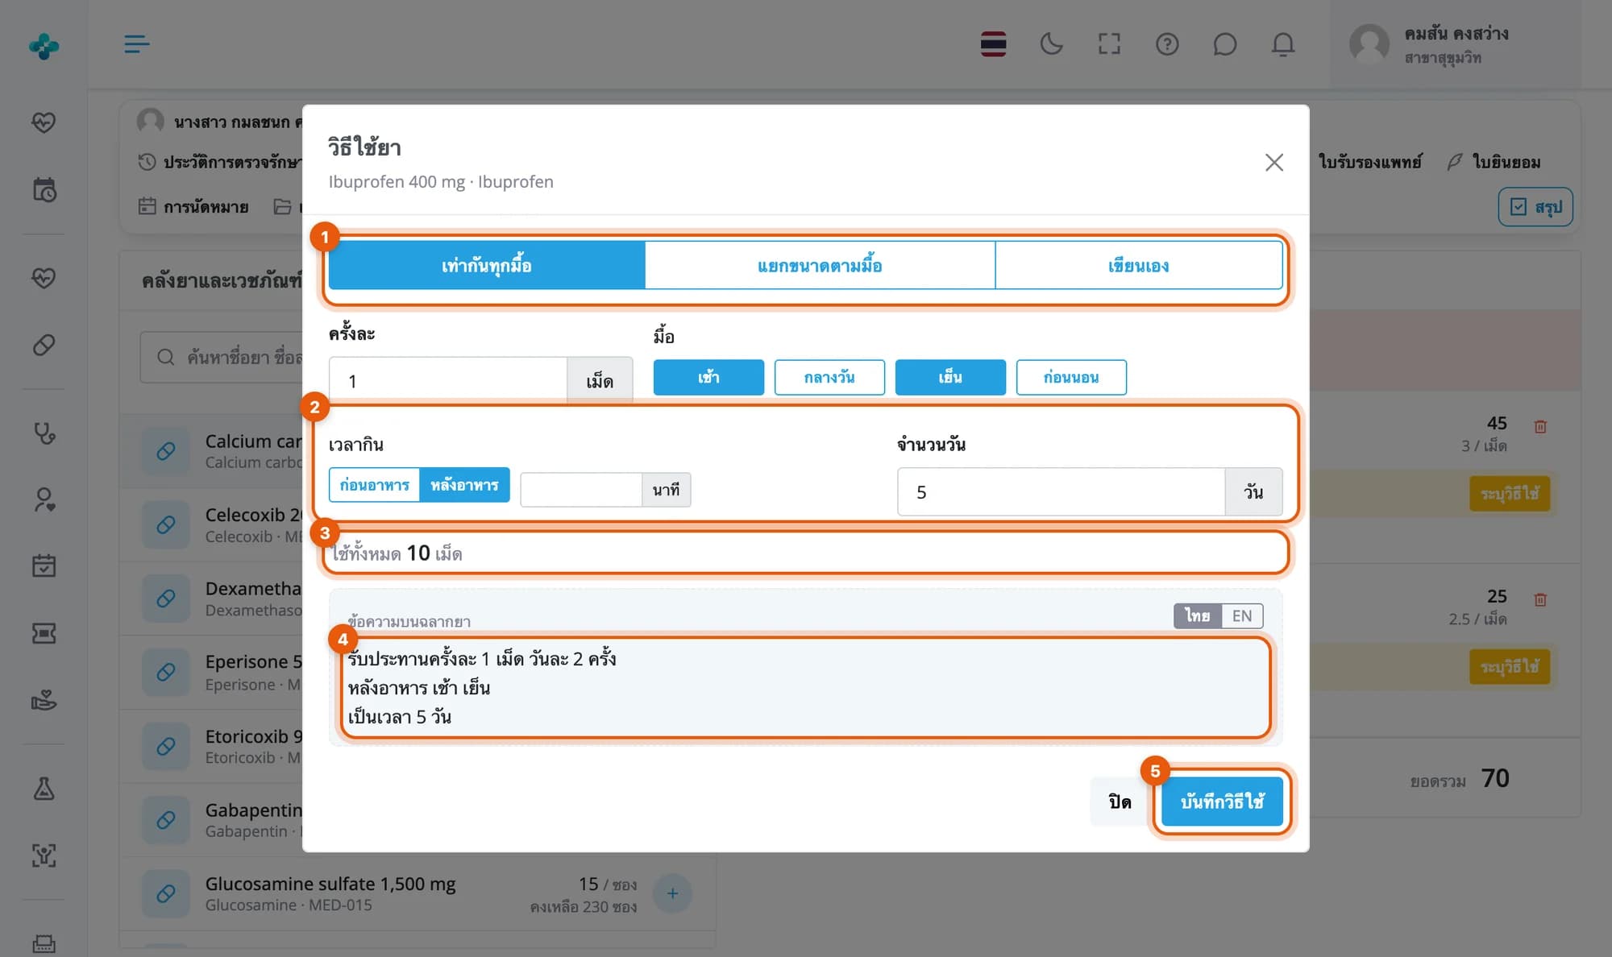This screenshot has width=1612, height=957.
Task: Toggle the เย็น meal button
Action: pos(950,377)
